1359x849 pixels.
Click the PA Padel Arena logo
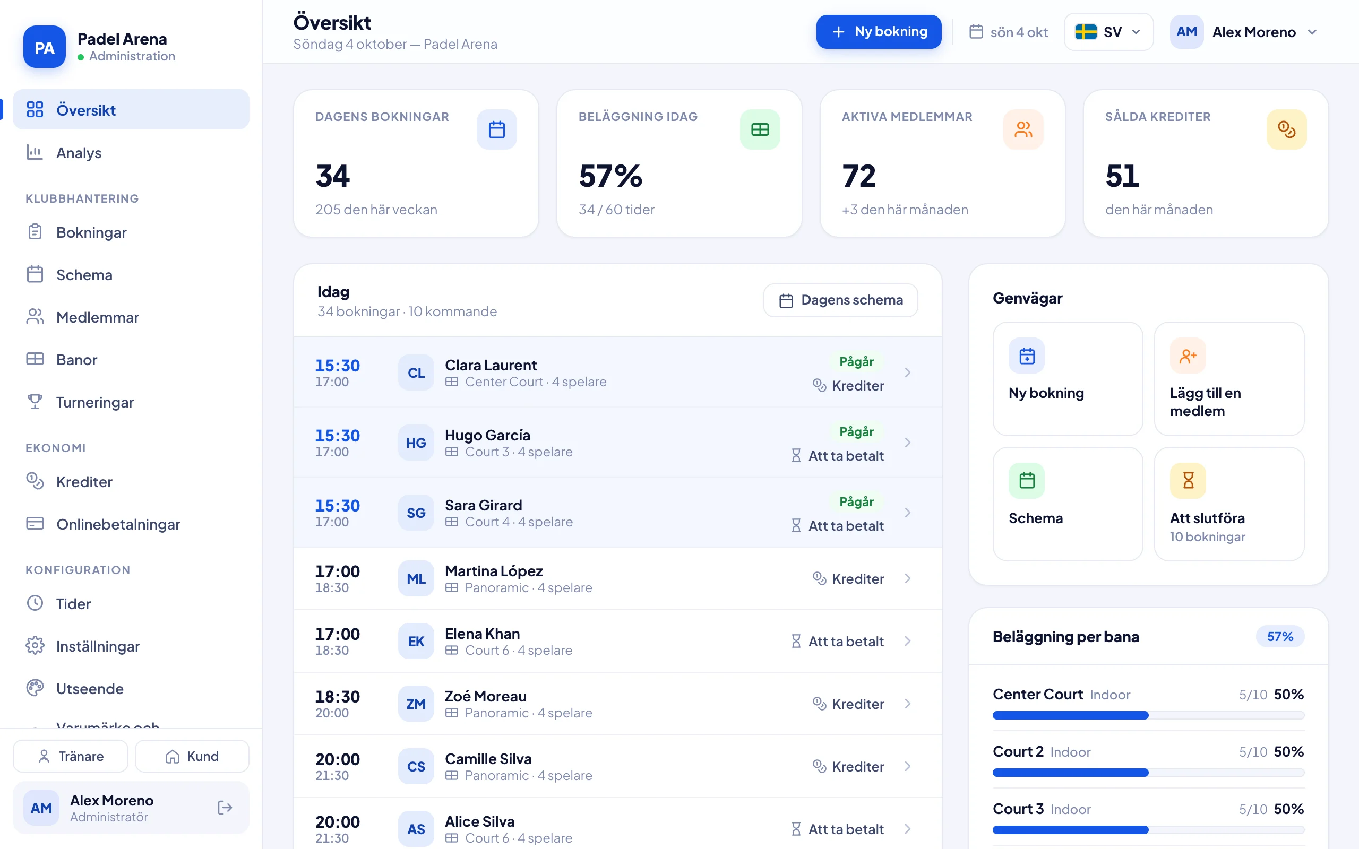[45, 47]
